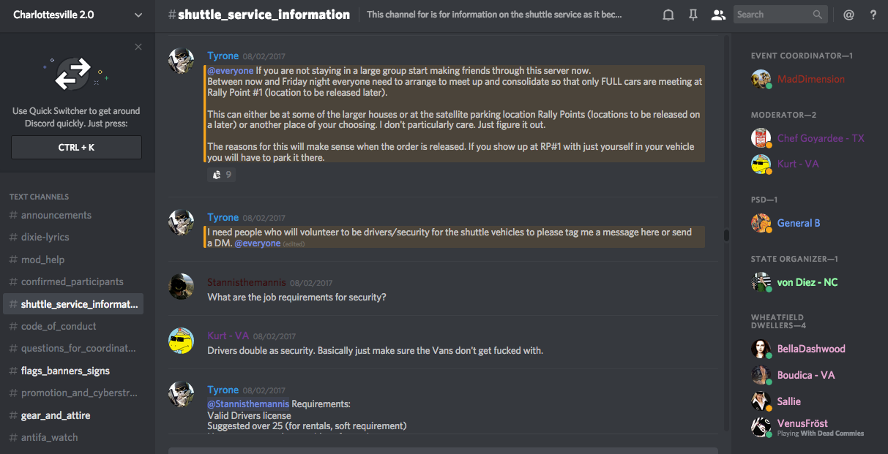Click the search magnifier icon
The image size is (888, 454).
pyautogui.click(x=818, y=15)
